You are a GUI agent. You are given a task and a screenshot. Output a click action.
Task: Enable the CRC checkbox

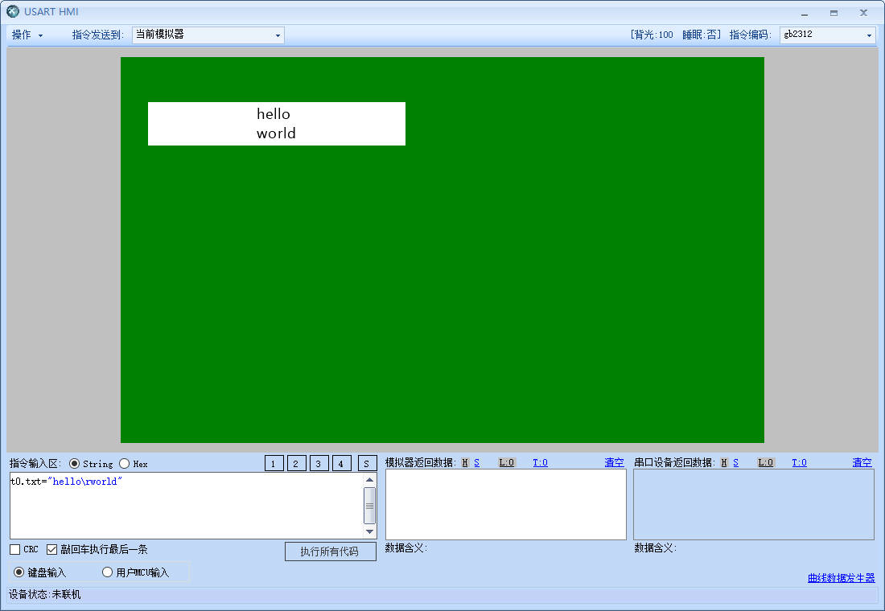[15, 550]
